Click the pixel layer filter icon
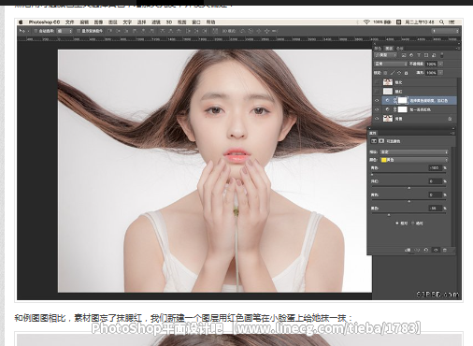Screen dimensions: 473x346 pyautogui.click(x=404, y=55)
